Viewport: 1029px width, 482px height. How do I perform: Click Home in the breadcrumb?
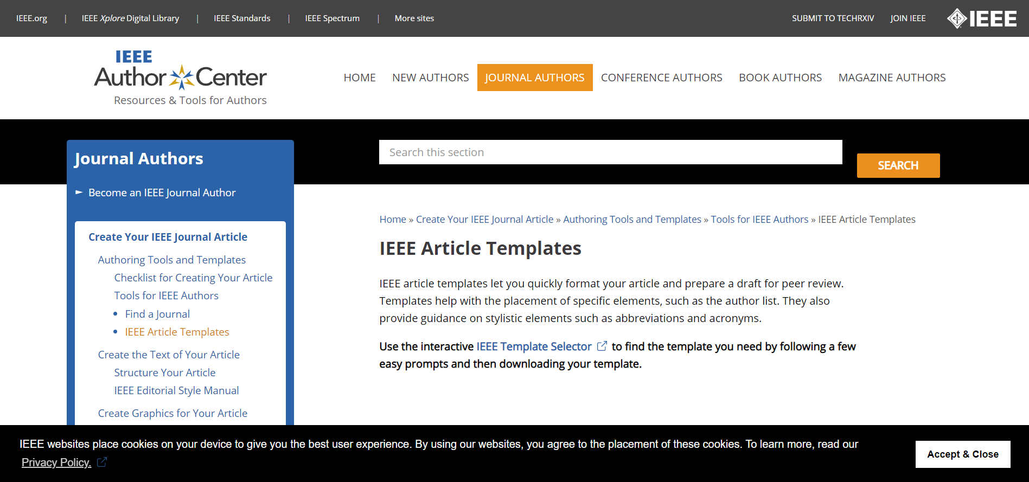[393, 219]
